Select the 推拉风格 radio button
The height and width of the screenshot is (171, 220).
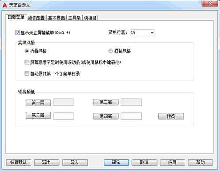tap(111, 51)
